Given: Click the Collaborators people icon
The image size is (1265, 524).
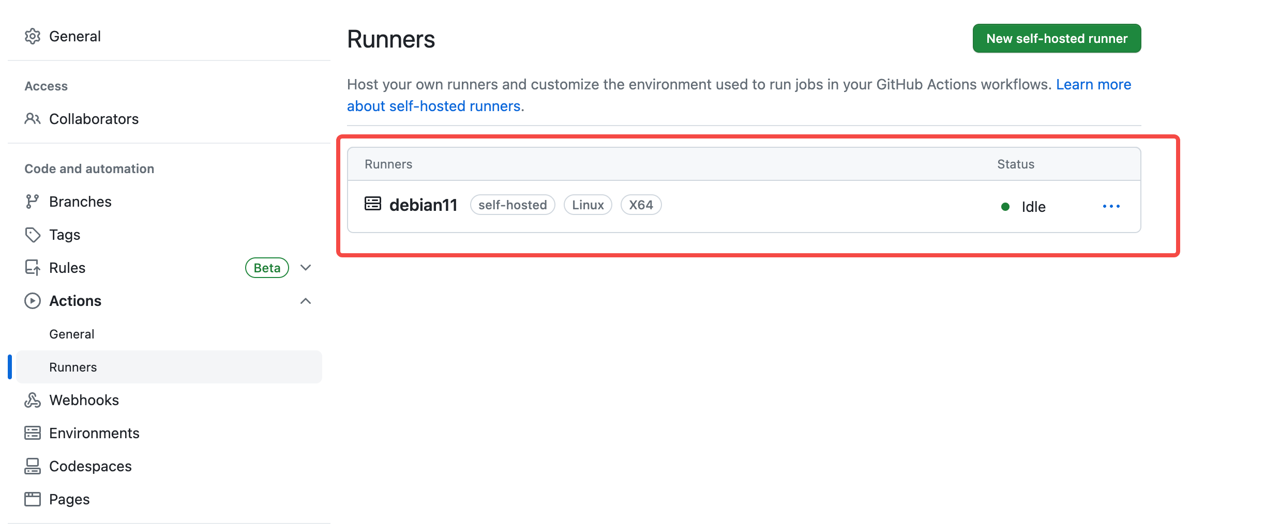Looking at the screenshot, I should click(x=33, y=119).
